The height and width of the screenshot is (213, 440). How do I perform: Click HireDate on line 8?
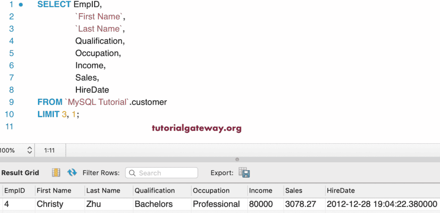coord(92,90)
